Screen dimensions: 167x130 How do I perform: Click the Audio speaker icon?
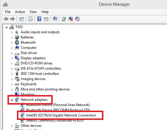click(x=17, y=32)
